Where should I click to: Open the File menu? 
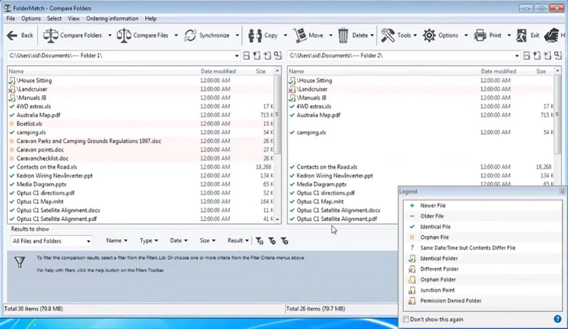tap(10, 18)
